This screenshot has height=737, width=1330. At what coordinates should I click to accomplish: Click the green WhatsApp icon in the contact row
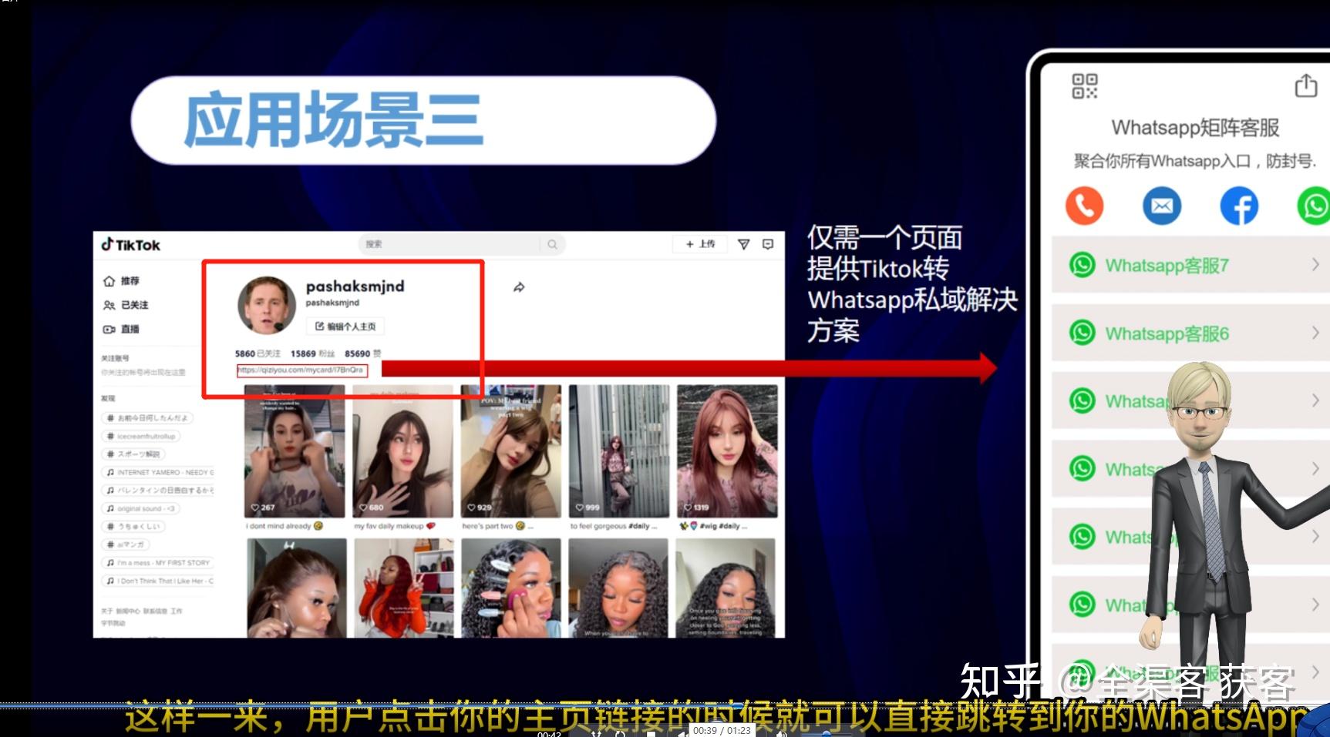(x=1314, y=206)
